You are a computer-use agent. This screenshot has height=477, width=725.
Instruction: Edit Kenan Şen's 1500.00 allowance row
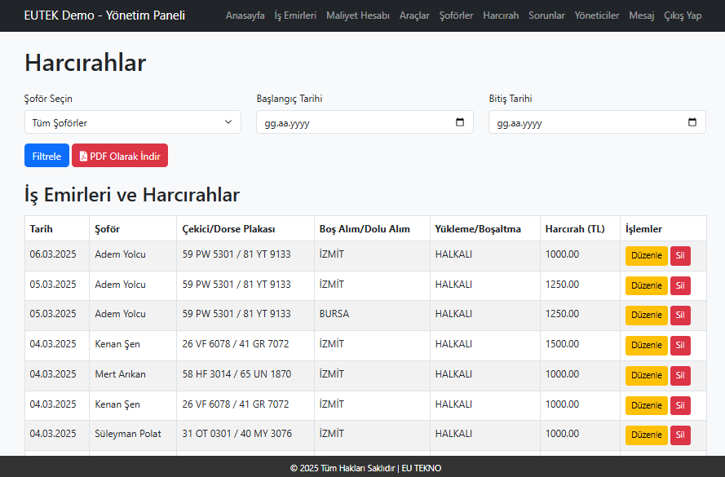(647, 345)
